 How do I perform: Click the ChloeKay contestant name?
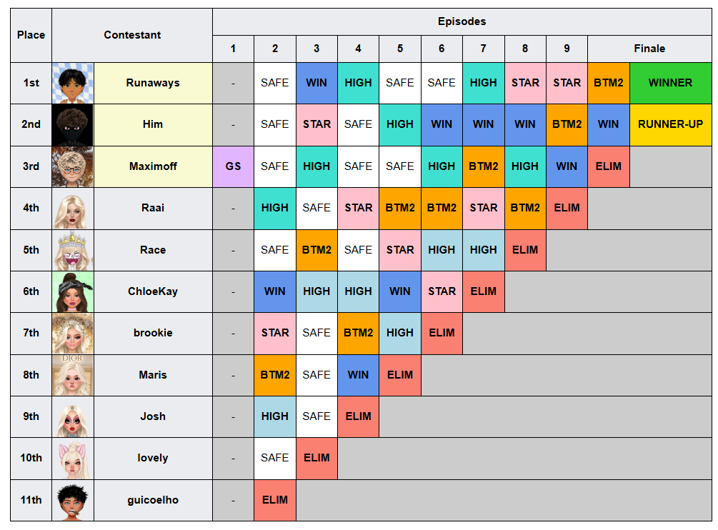click(x=153, y=291)
